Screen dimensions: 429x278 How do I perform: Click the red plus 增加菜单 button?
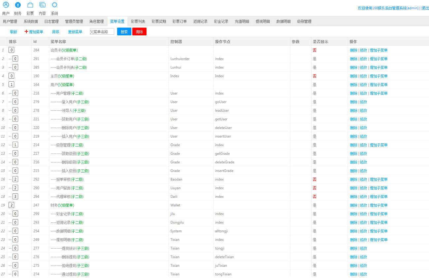(x=34, y=32)
